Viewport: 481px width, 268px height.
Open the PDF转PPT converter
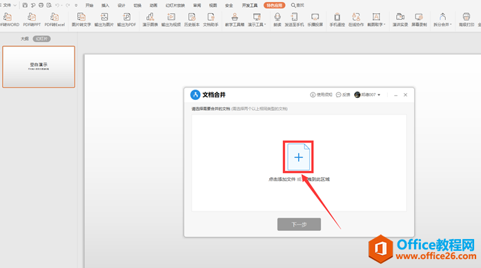[32, 19]
